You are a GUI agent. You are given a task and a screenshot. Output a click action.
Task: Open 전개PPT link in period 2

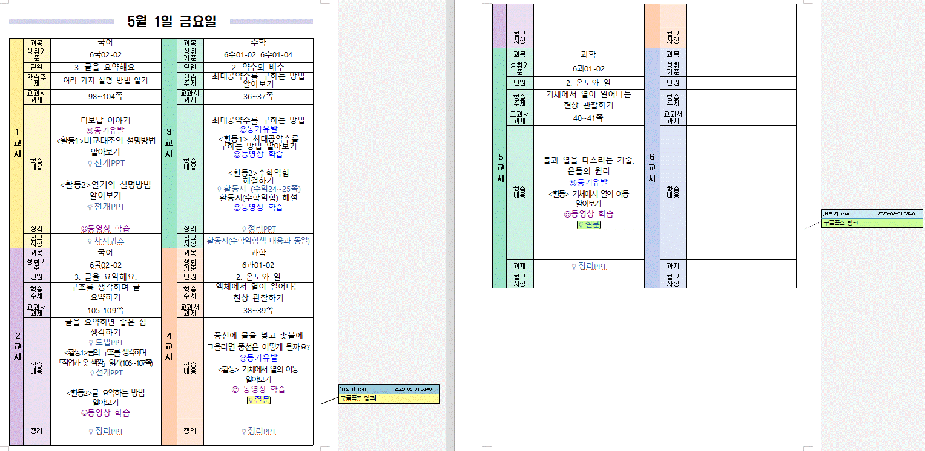pyautogui.click(x=106, y=373)
